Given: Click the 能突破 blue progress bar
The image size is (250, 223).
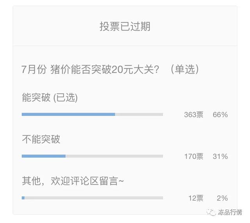Looking at the screenshot, I should click(68, 114).
